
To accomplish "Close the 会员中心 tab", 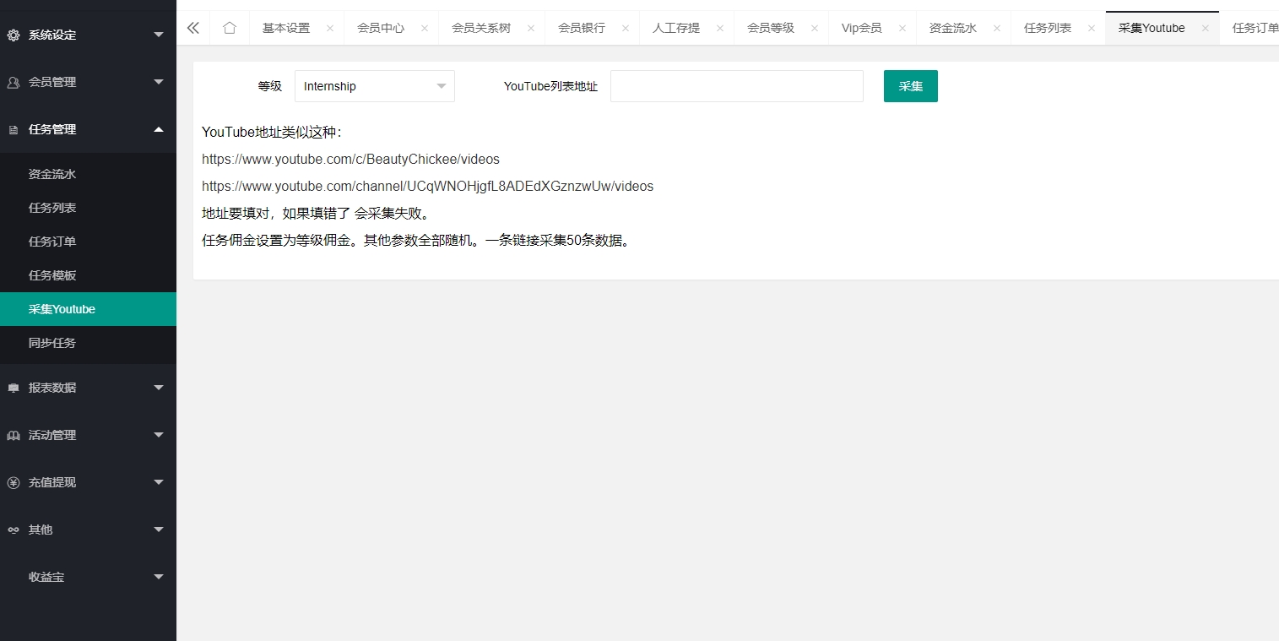I will [x=425, y=28].
